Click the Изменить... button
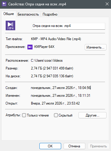 [95, 47]
